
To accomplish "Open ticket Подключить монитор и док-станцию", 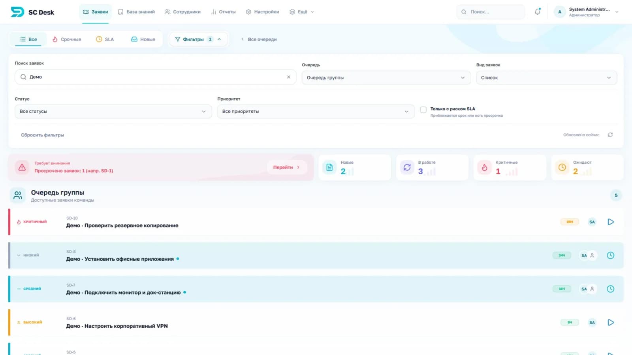I will click(x=123, y=293).
